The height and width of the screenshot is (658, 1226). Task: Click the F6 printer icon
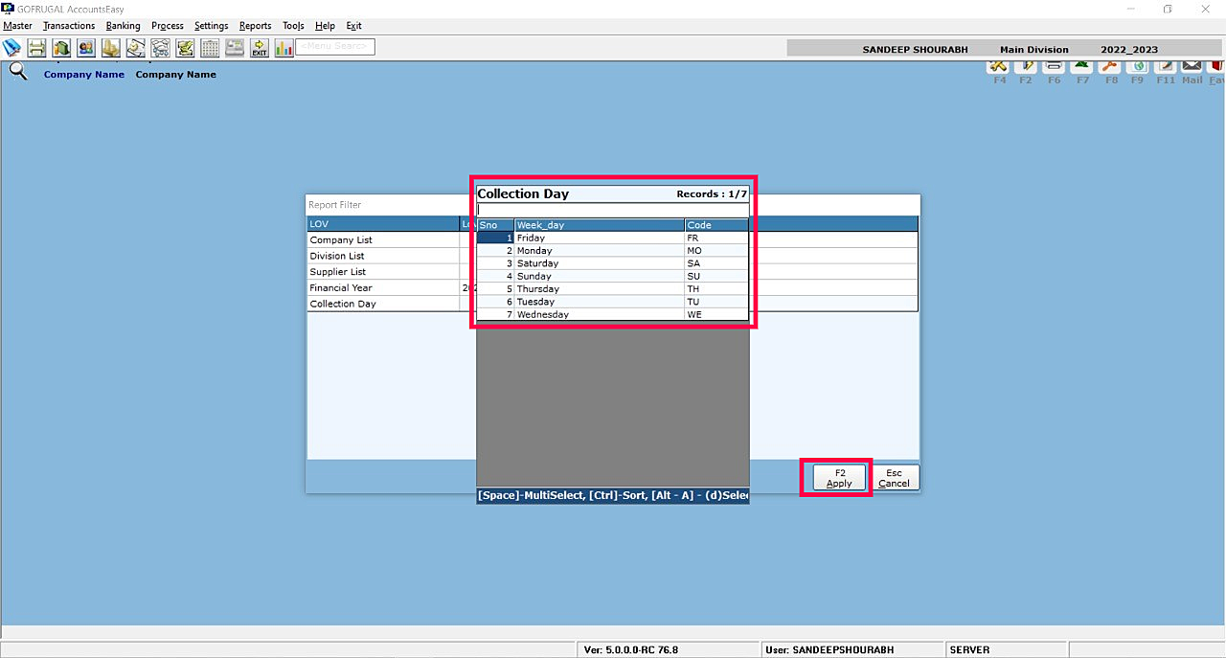point(1054,66)
